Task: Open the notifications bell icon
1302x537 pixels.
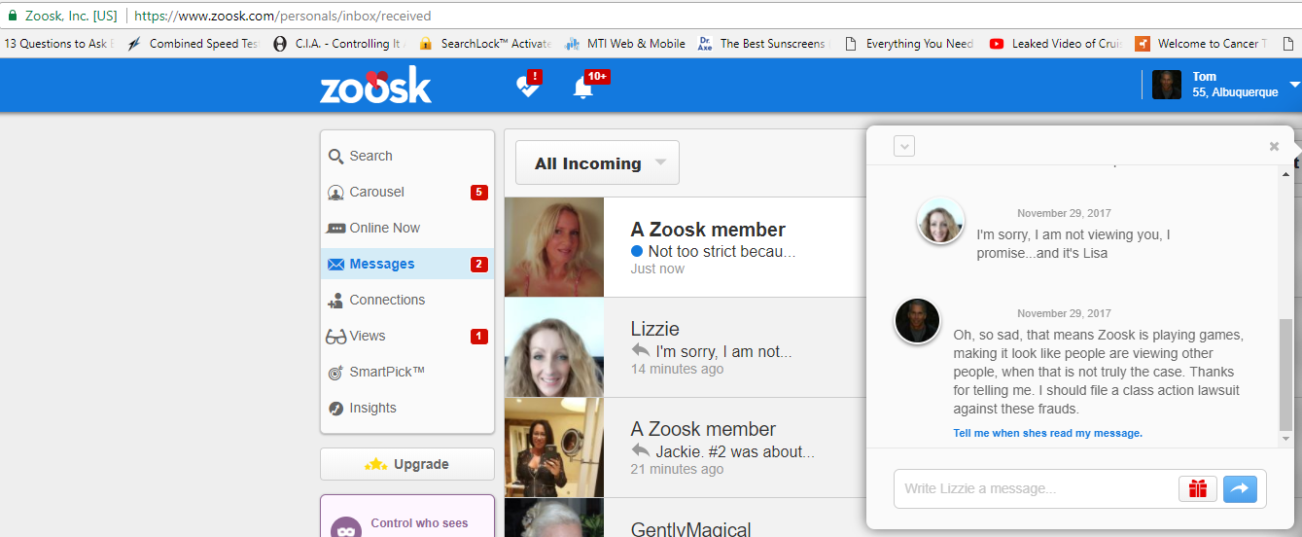Action: (x=583, y=87)
